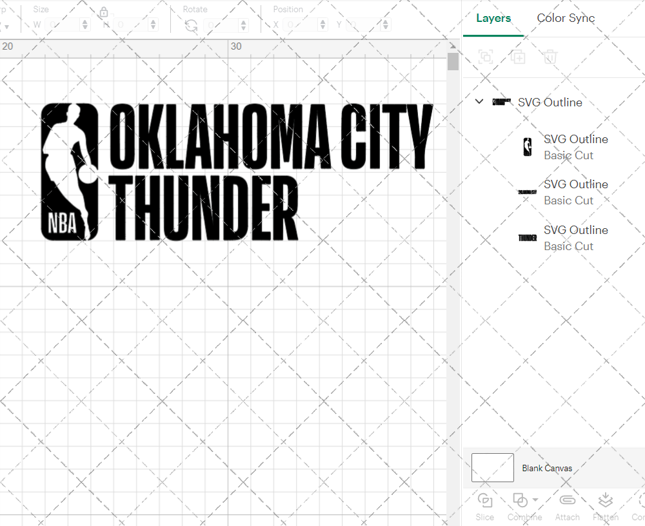Toggle the aspect ratio lock

pyautogui.click(x=104, y=12)
